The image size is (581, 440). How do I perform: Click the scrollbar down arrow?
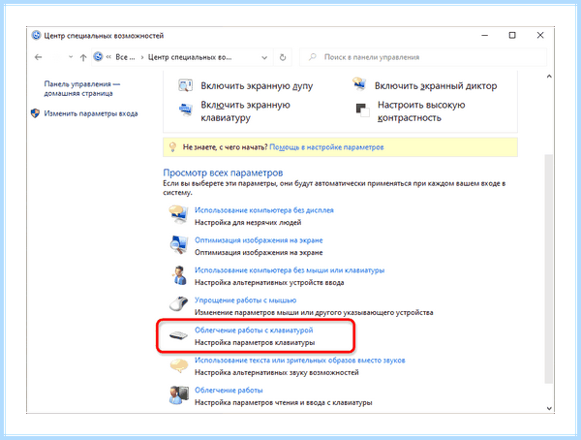pos(549,408)
